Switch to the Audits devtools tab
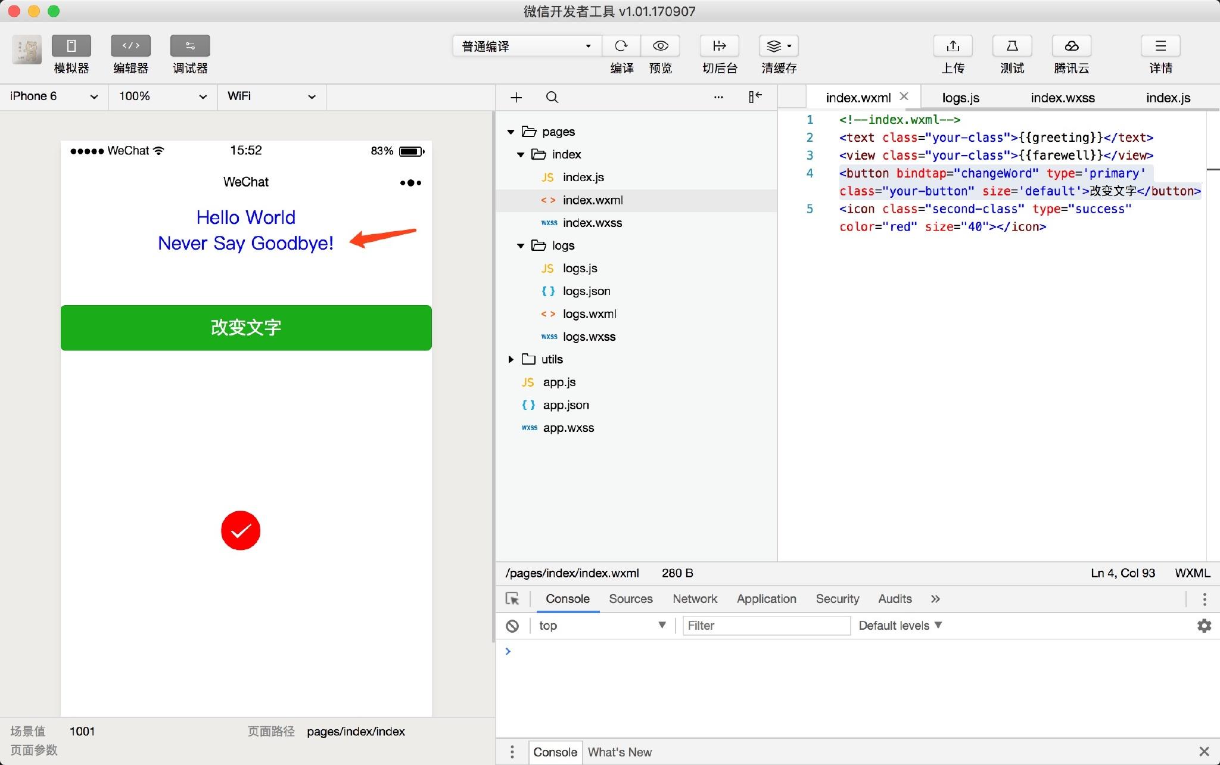This screenshot has width=1220, height=765. [895, 599]
